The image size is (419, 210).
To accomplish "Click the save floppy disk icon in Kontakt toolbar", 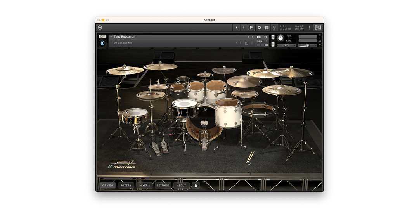I will pos(251,28).
